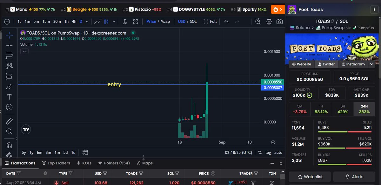Toggle log scale on price axis

click(x=268, y=153)
